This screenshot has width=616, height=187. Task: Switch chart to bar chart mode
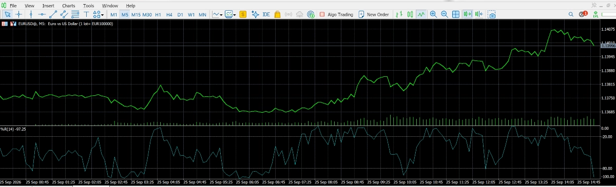399,14
